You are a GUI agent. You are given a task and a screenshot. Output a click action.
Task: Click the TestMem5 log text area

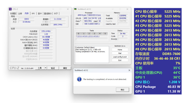pyautogui.click(x=92, y=54)
